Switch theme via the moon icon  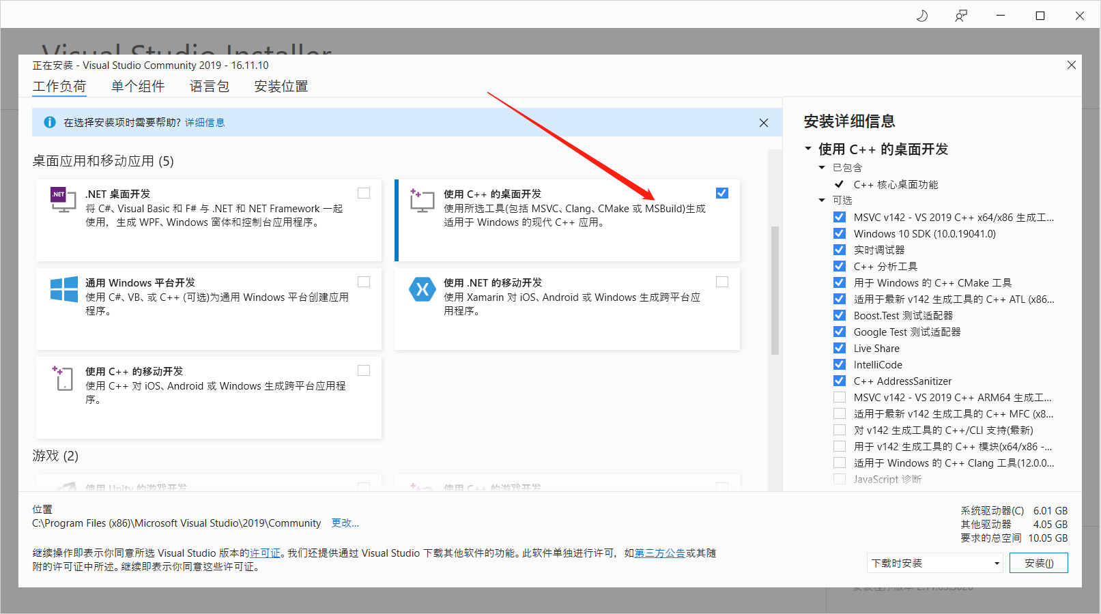click(x=921, y=15)
